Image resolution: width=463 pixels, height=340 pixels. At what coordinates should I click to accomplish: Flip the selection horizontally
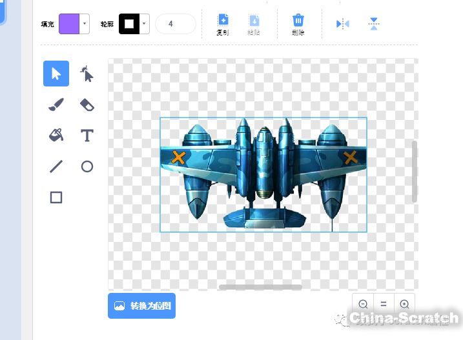[342, 24]
